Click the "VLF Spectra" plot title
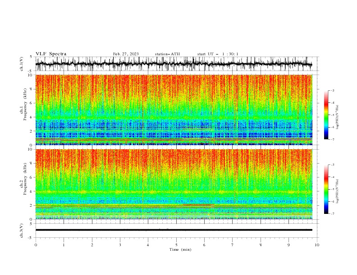357x275 pixels. coord(51,54)
